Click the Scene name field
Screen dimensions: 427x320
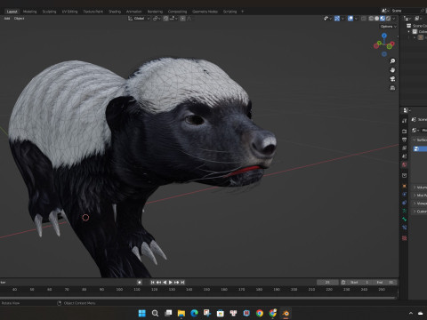[405, 11]
